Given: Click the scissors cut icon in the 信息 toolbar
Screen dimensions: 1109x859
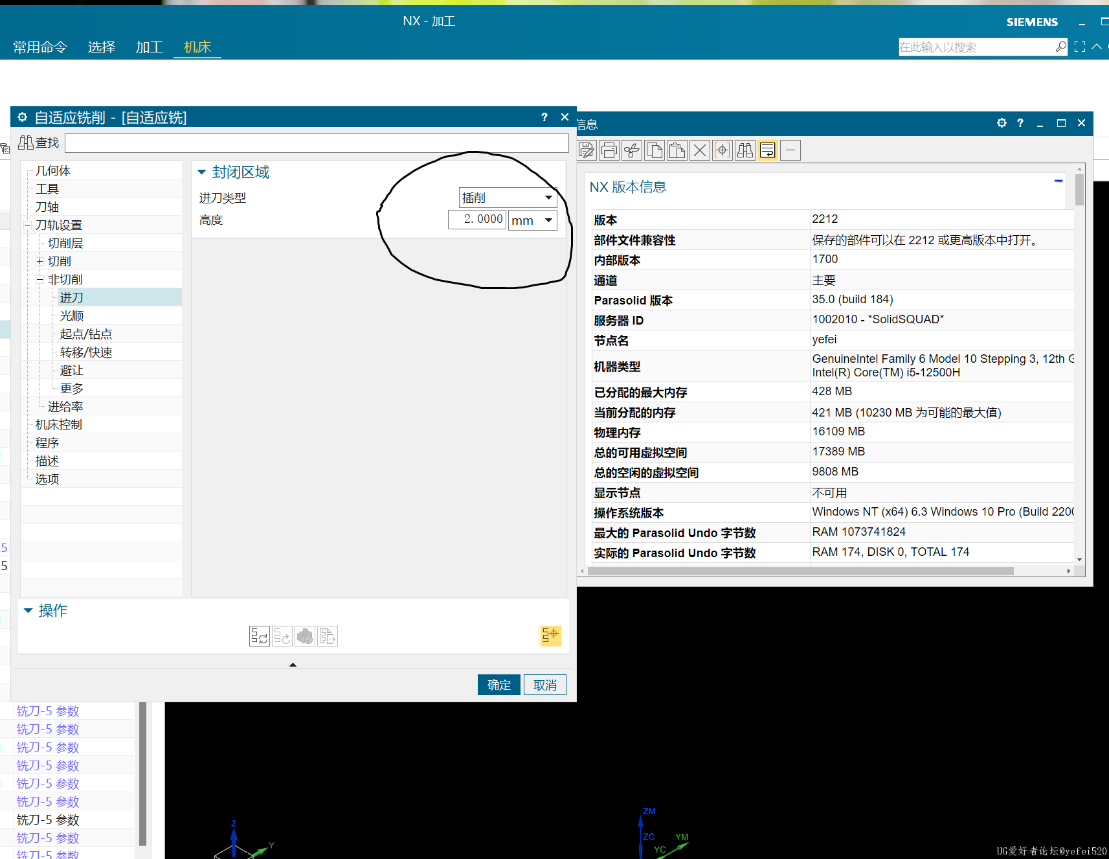Looking at the screenshot, I should coord(632,150).
